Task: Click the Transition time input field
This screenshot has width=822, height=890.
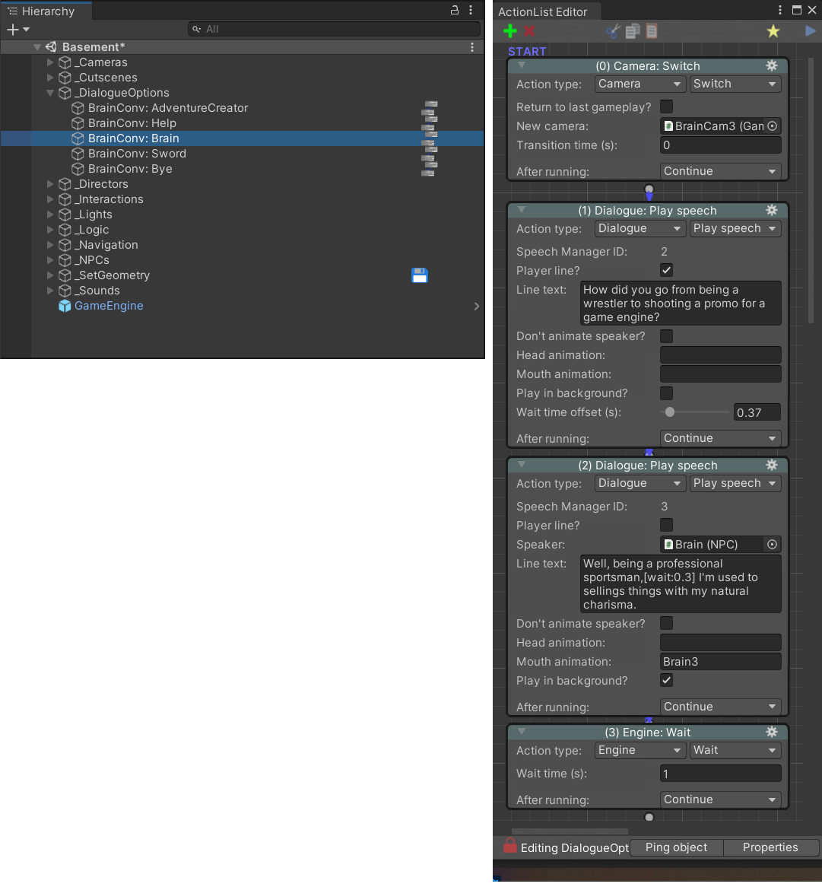Action: [720, 145]
